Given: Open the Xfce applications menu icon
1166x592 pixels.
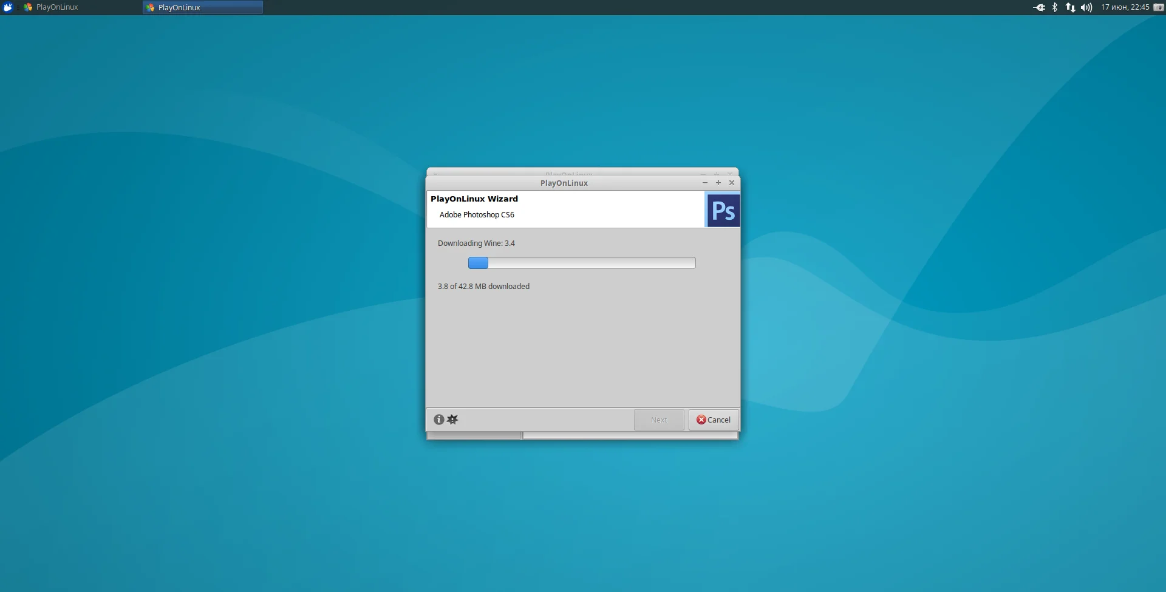Looking at the screenshot, I should coord(8,7).
